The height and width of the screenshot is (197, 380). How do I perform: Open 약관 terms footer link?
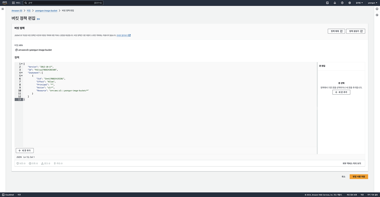362,195
